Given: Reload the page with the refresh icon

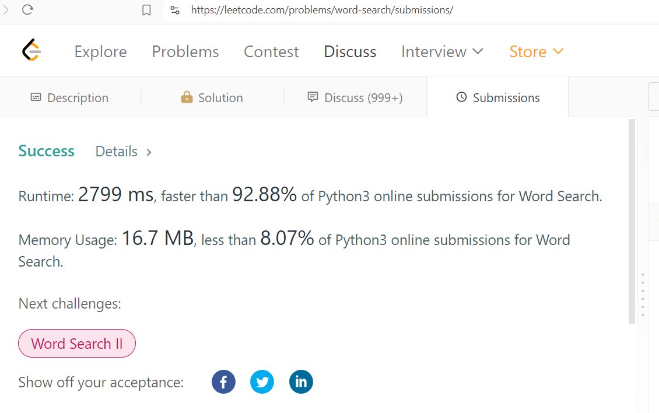Looking at the screenshot, I should 27,10.
